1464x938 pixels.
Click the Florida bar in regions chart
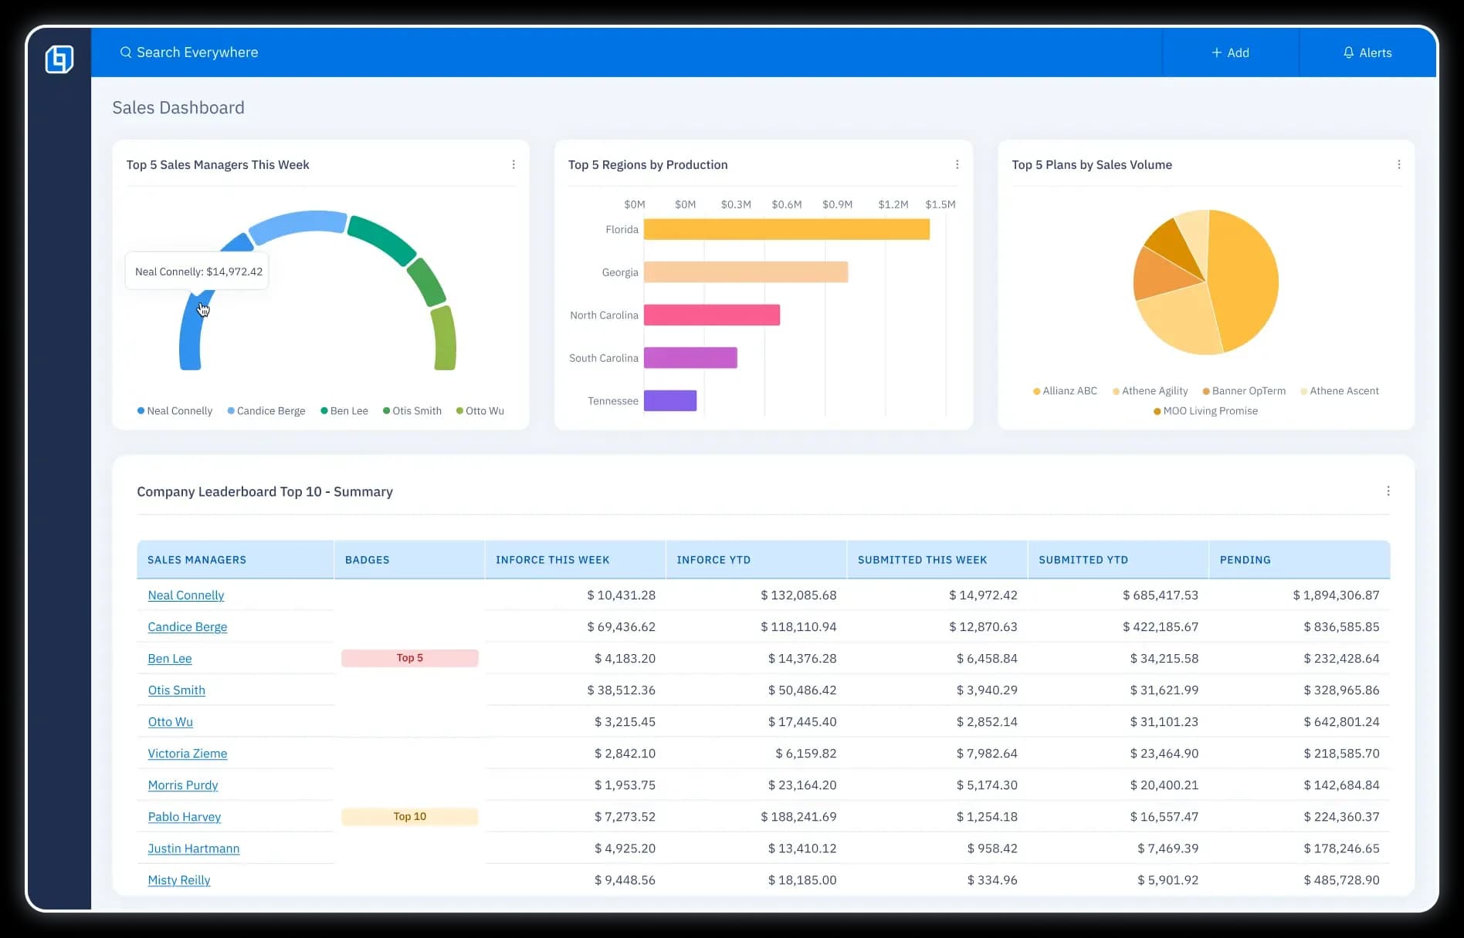click(x=786, y=229)
